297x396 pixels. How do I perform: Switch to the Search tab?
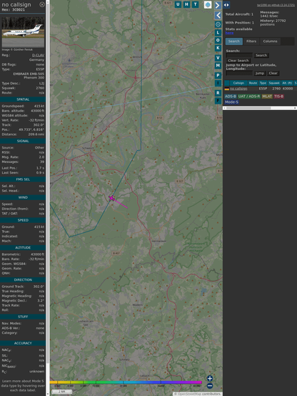(x=234, y=41)
